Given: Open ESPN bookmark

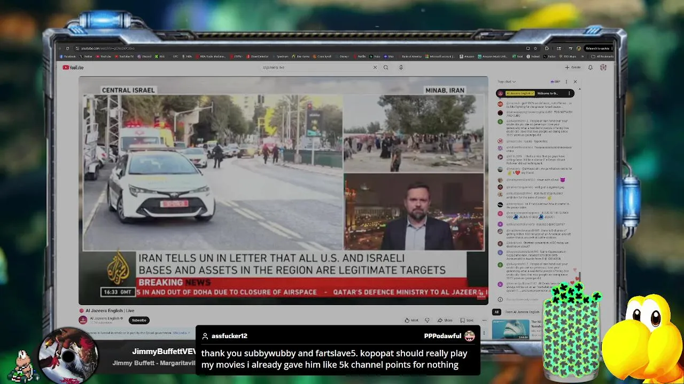Looking at the screenshot, I should point(237,57).
